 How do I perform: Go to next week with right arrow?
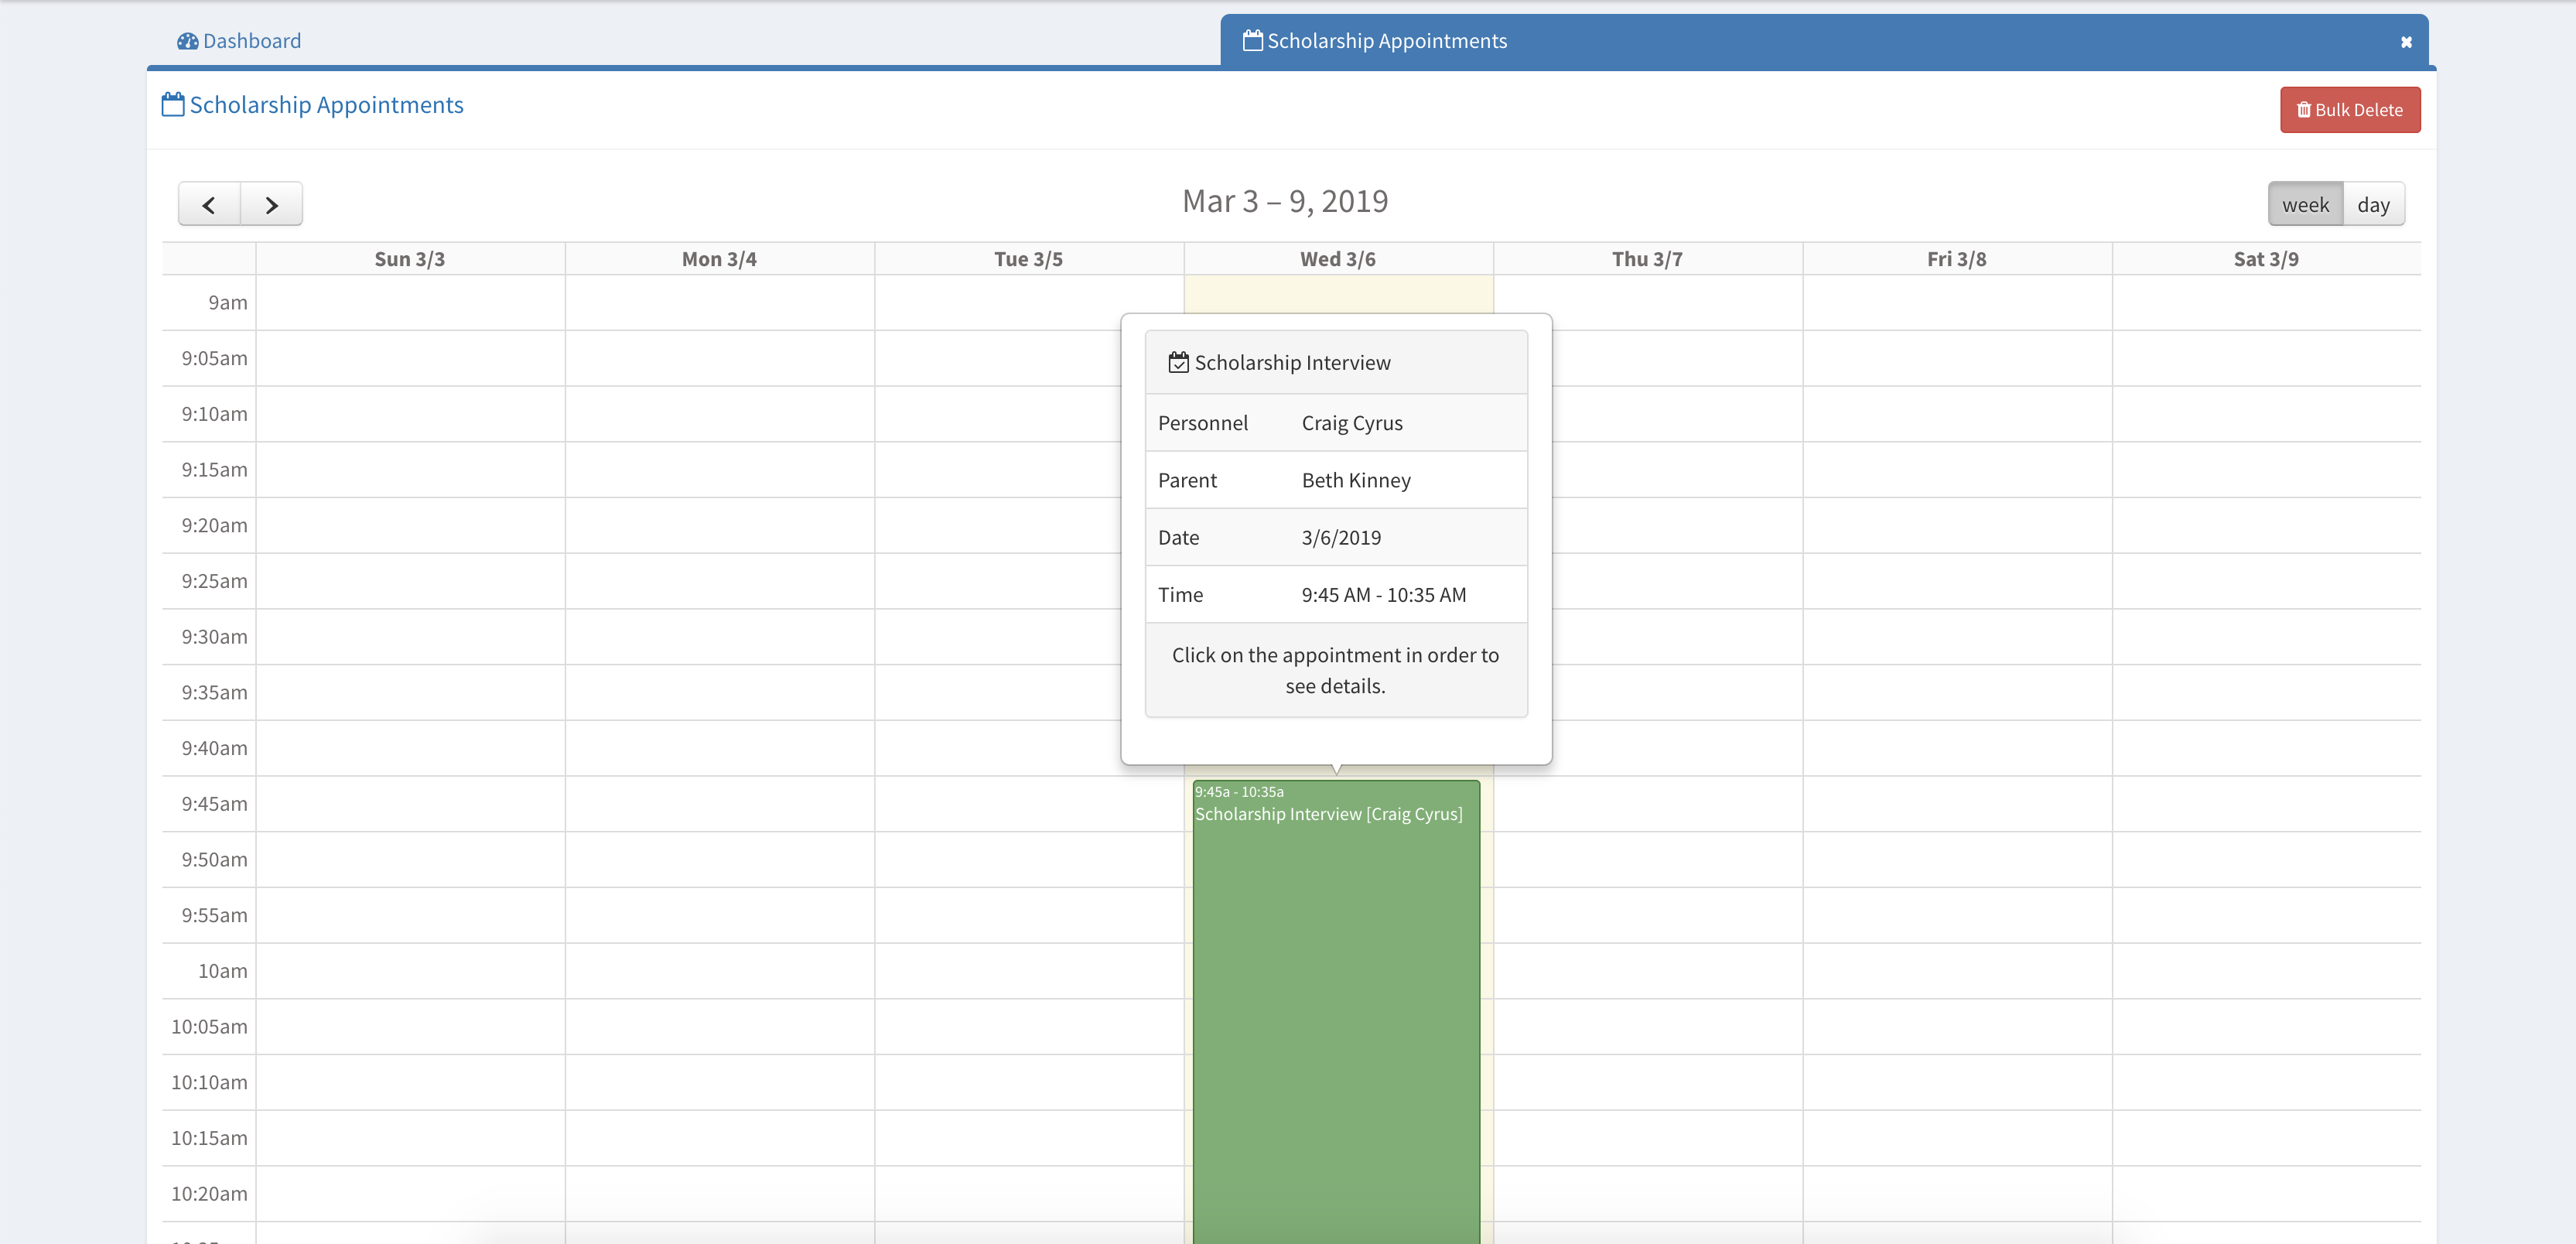click(271, 205)
